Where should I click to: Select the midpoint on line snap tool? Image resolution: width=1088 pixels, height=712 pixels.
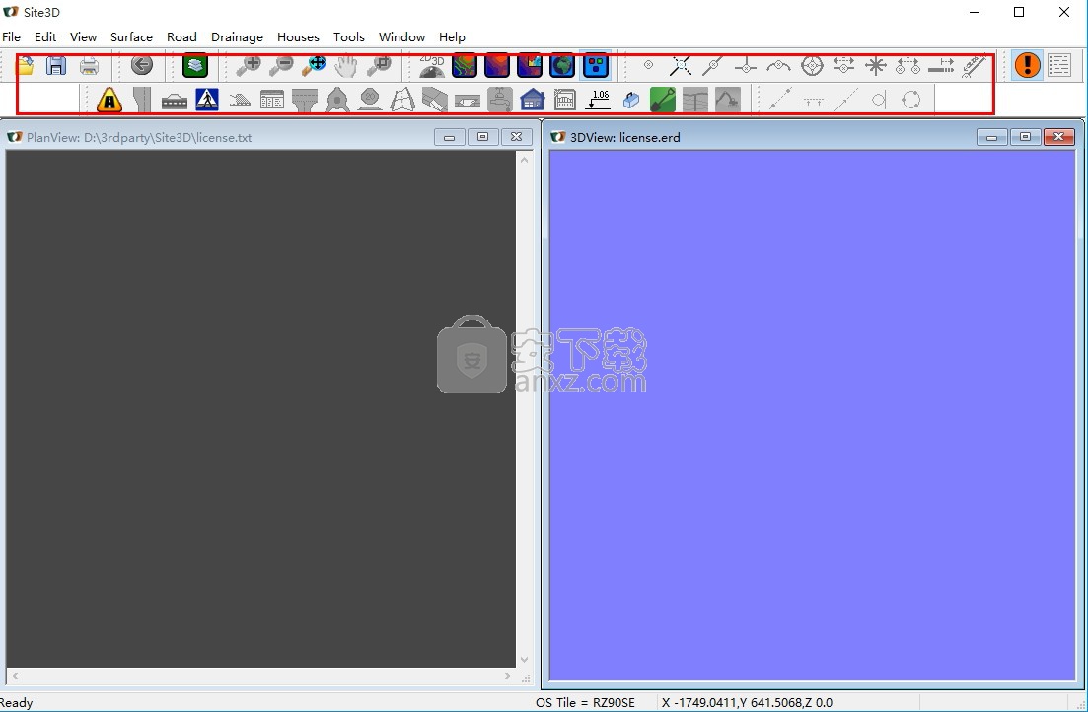pos(712,66)
